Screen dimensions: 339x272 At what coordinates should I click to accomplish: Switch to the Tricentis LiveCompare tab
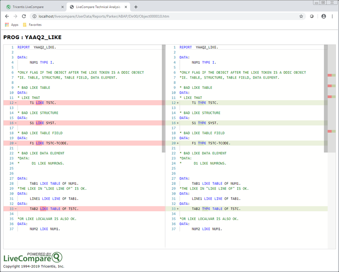[30, 7]
